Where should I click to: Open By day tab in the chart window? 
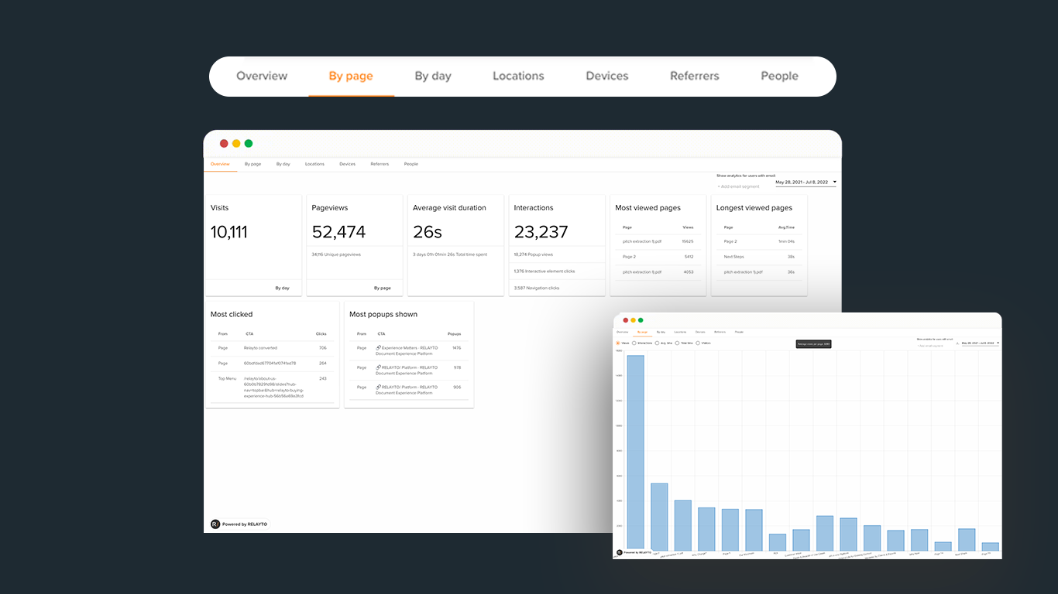(x=661, y=332)
